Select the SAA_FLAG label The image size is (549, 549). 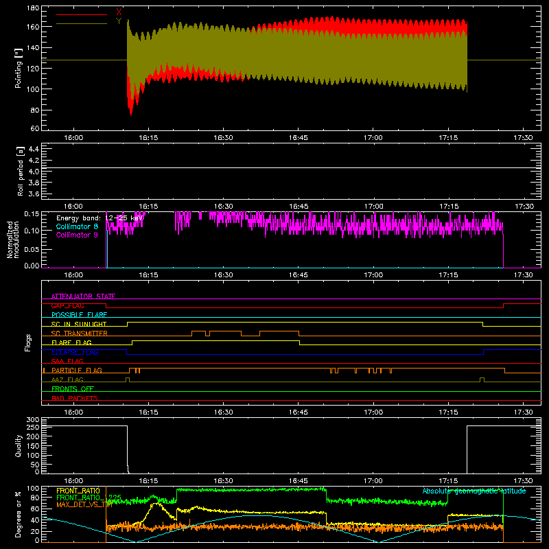(x=67, y=361)
